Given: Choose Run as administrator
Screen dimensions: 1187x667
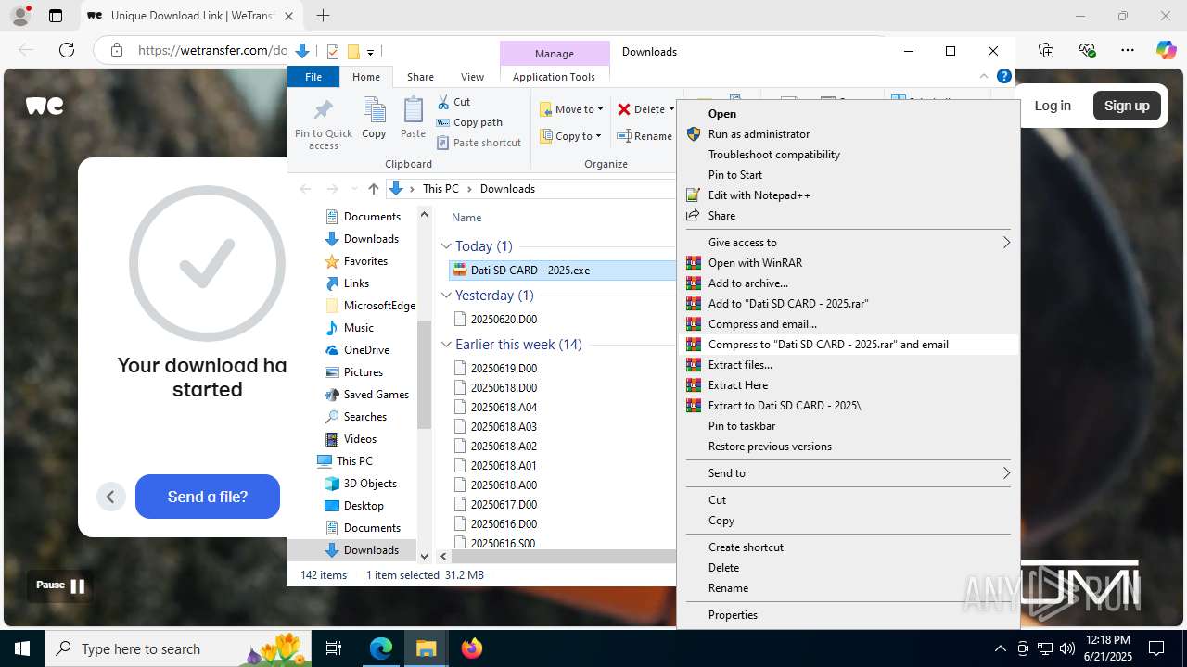Looking at the screenshot, I should [x=848, y=134].
